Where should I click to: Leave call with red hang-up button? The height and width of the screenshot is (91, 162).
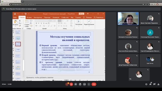[x=94, y=84]
